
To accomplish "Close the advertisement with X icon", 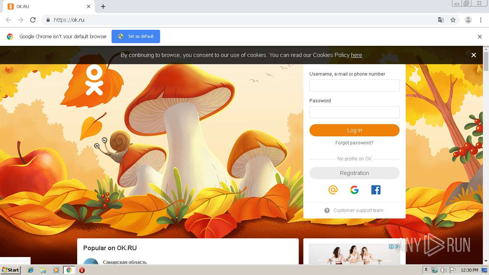I will tap(397, 247).
